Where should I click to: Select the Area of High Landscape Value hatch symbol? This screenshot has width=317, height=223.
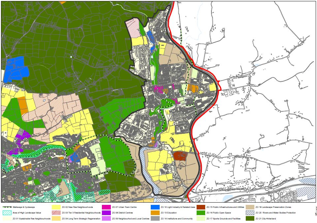[7, 213]
